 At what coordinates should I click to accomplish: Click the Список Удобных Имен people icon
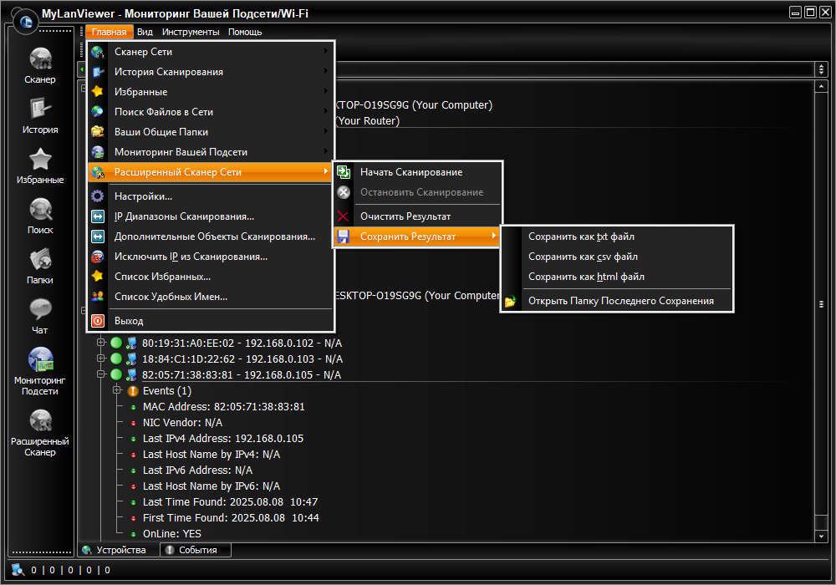coord(98,297)
